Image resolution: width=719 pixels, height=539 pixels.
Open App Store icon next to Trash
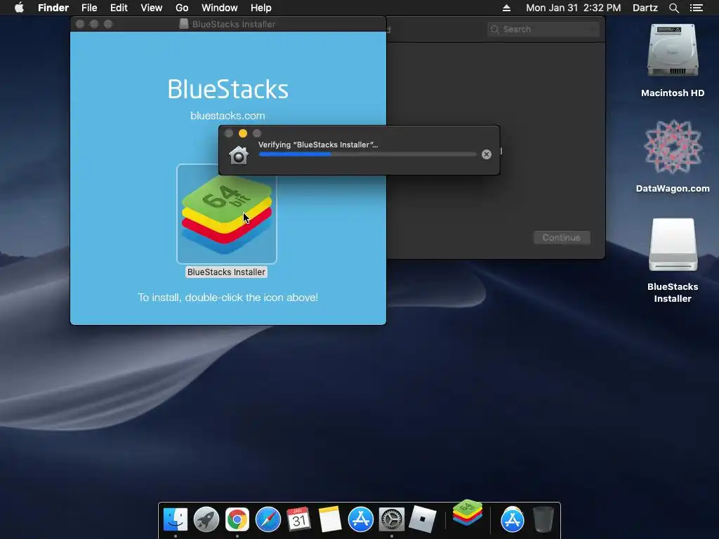pos(512,520)
